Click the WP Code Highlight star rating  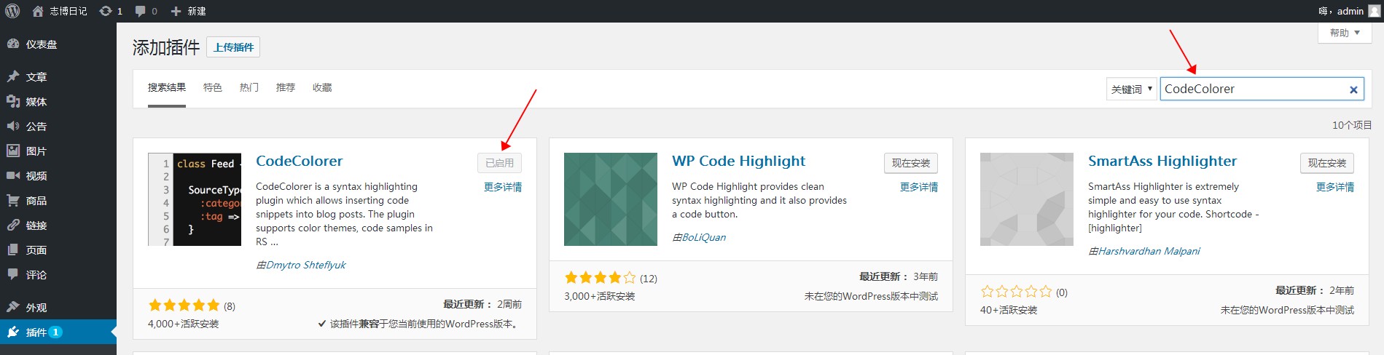(x=600, y=278)
